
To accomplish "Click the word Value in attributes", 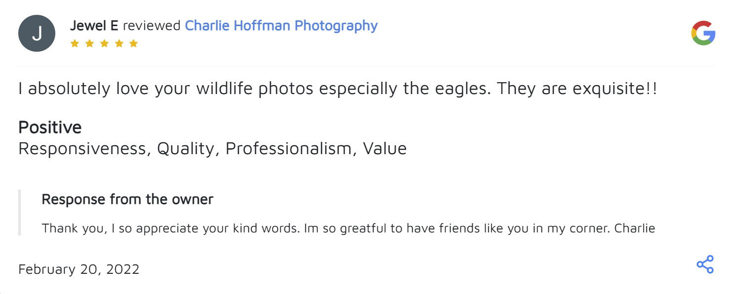I will pos(385,148).
